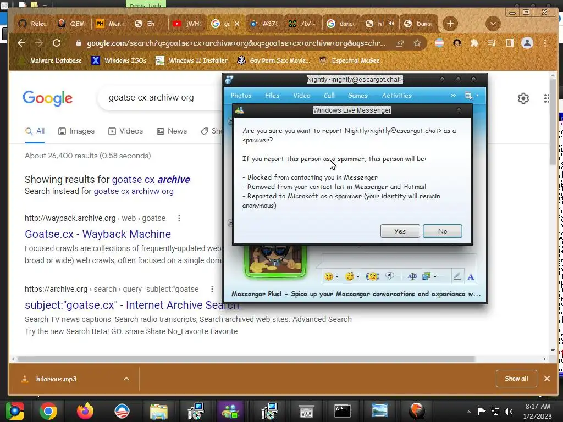Viewport: 563px width, 422px height.
Task: Open the Goatse.cx - Wayback Machine result
Action: 98,234
